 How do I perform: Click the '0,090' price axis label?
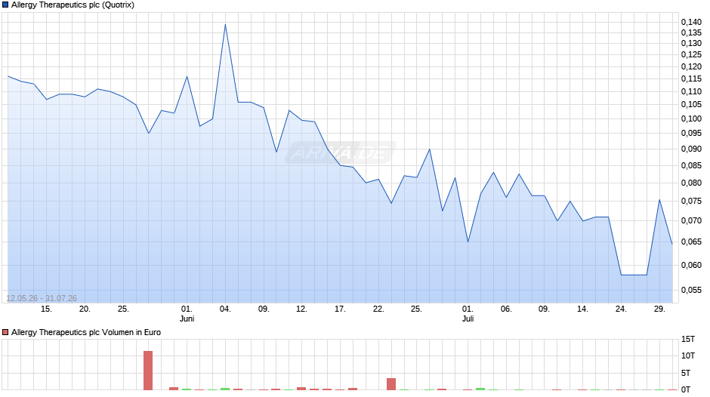coord(691,149)
